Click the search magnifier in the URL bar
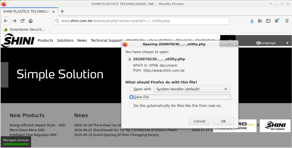This screenshot has width=292, height=148. (x=57, y=21)
